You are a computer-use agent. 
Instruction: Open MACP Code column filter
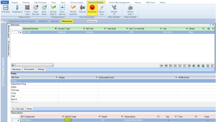point(100,117)
